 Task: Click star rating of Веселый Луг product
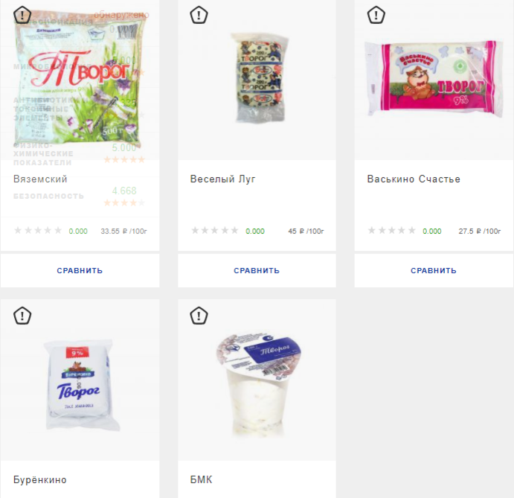tap(215, 231)
